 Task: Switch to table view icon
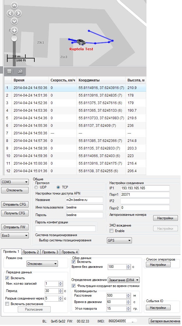coord(9,71)
